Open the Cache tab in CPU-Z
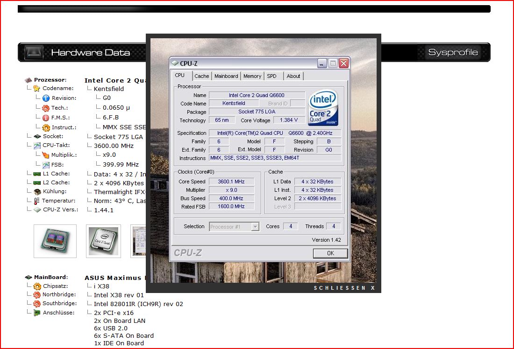 pos(201,76)
